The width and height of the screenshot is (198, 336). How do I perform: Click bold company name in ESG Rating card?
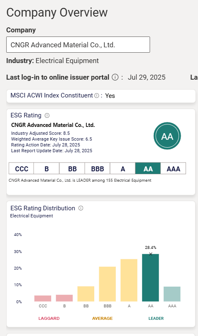pos(53,125)
